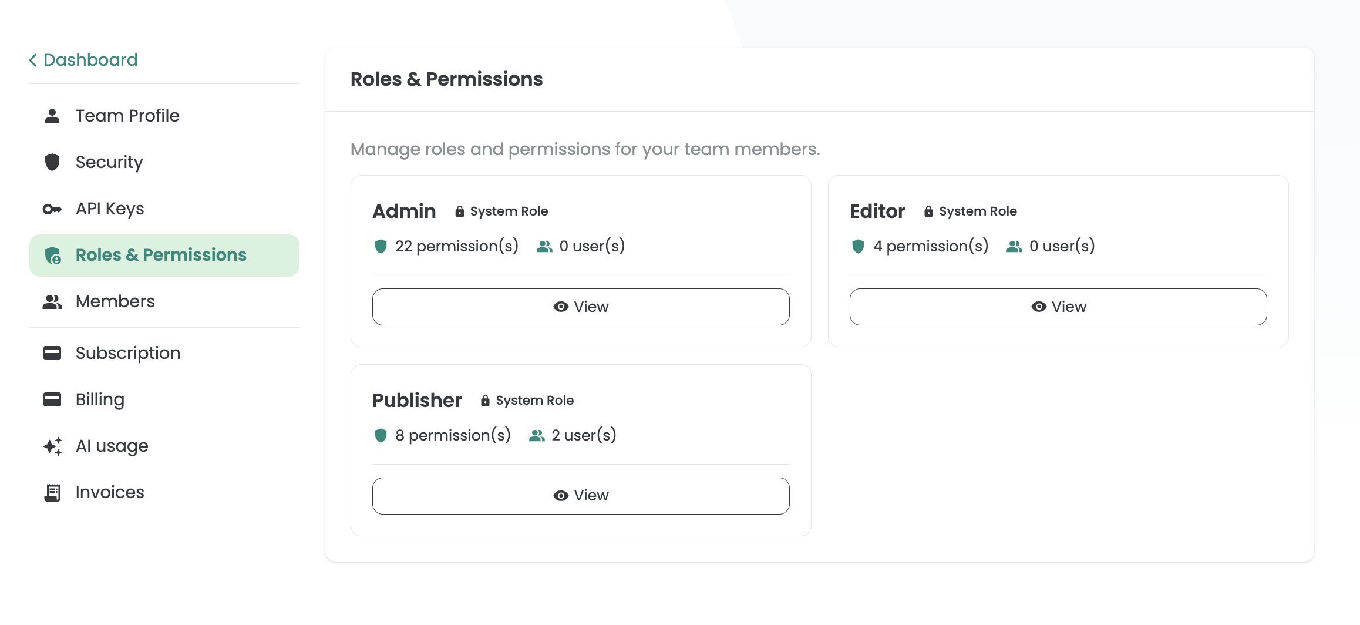Viewport: 1360px width, 625px height.
Task: Return to Dashboard via the back link
Action: pyautogui.click(x=83, y=60)
